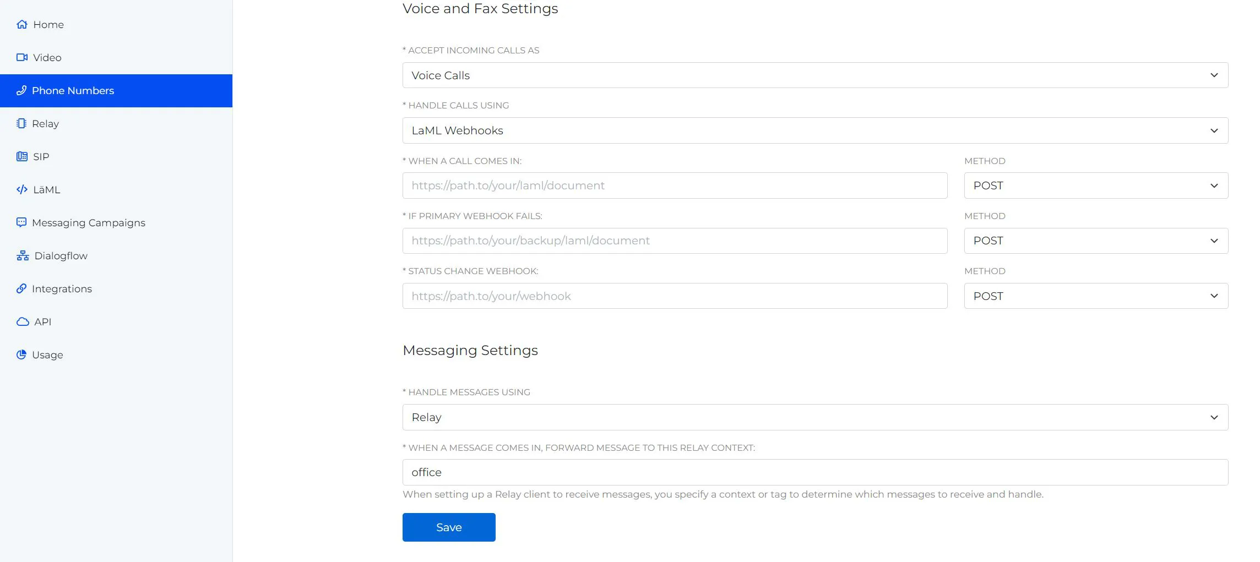Save the voice and fax settings
Viewport: 1260px width, 562px height.
448,527
